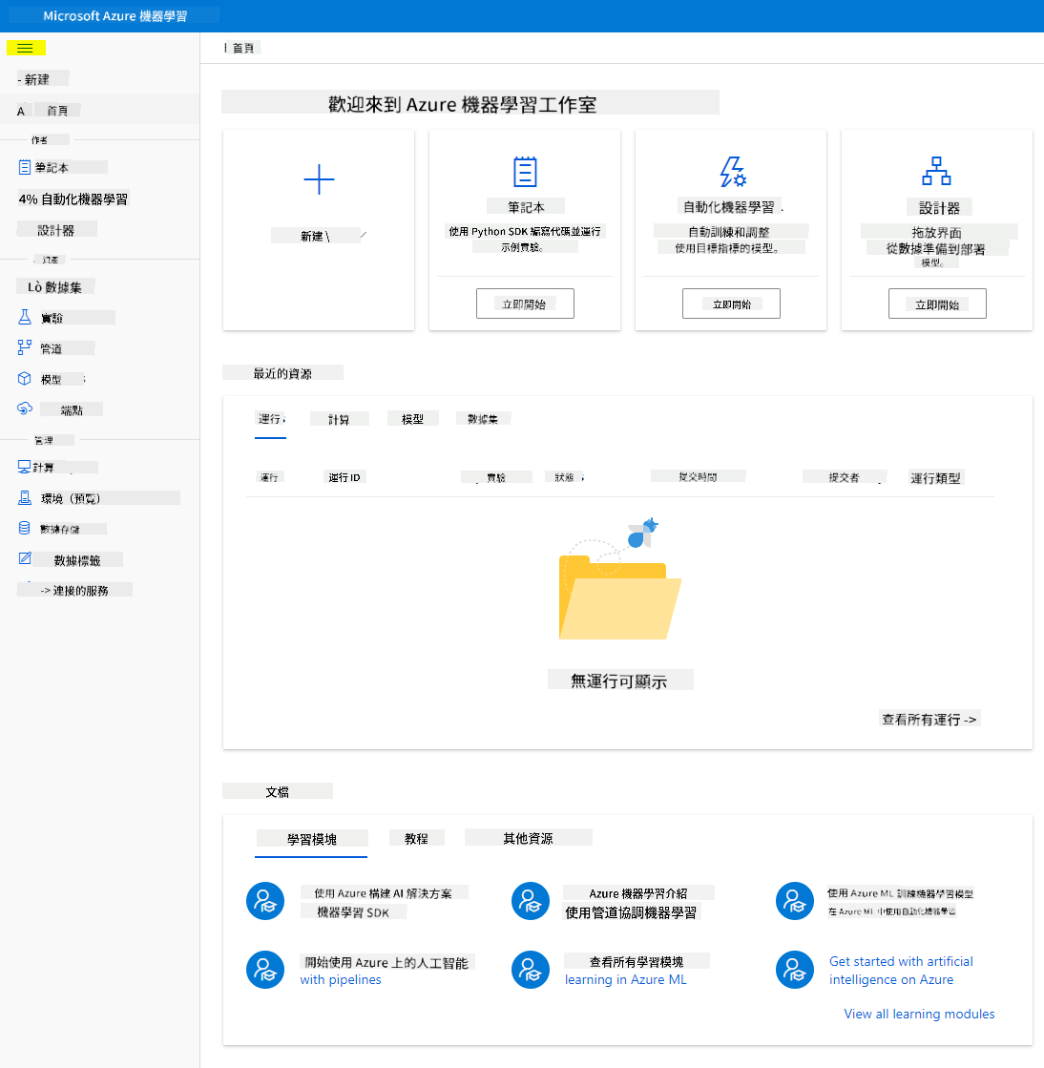Click icon beside 開始使用 Azure 上的人工智能
This screenshot has height=1068, width=1044.
(265, 970)
